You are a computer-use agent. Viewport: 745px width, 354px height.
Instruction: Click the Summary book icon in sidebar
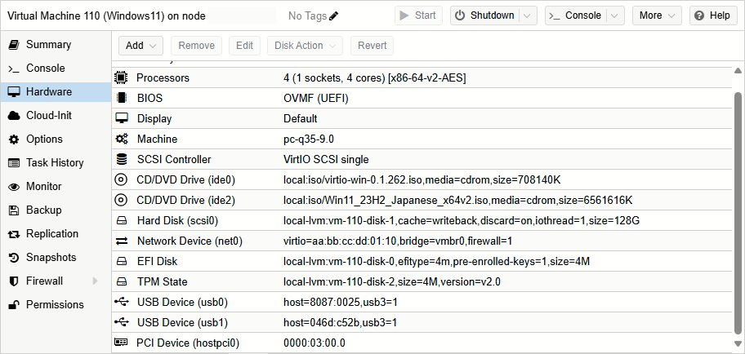click(x=14, y=45)
